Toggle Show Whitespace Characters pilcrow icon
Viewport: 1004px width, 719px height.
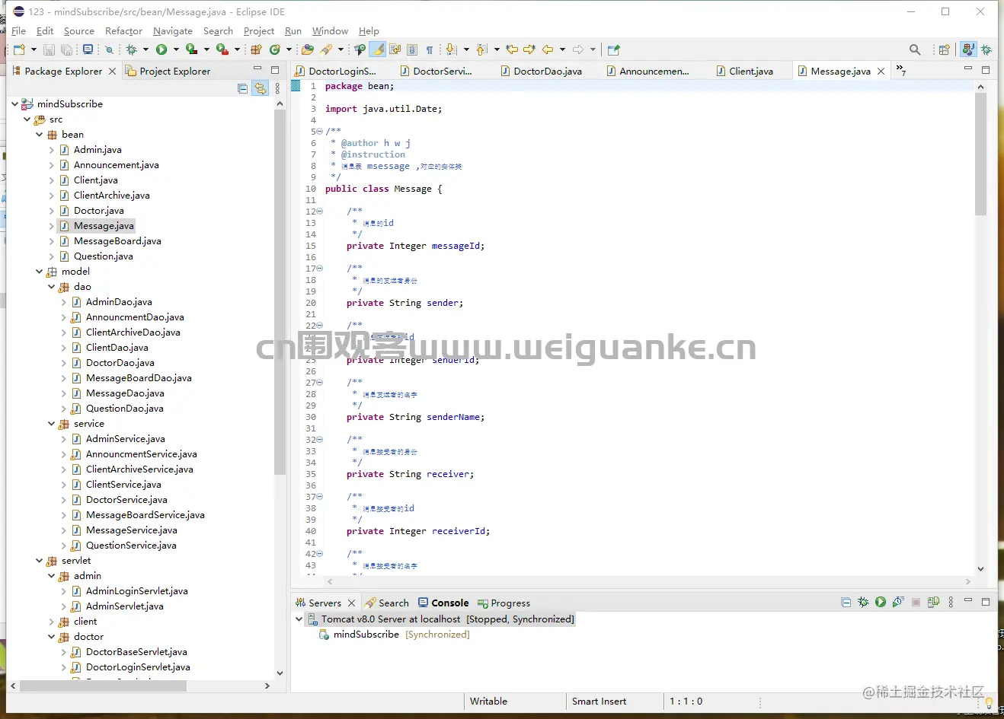430,49
